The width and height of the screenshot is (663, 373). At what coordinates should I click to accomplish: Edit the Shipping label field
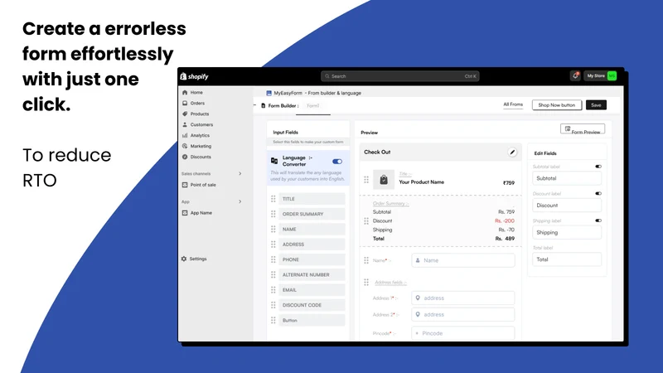[x=567, y=233]
